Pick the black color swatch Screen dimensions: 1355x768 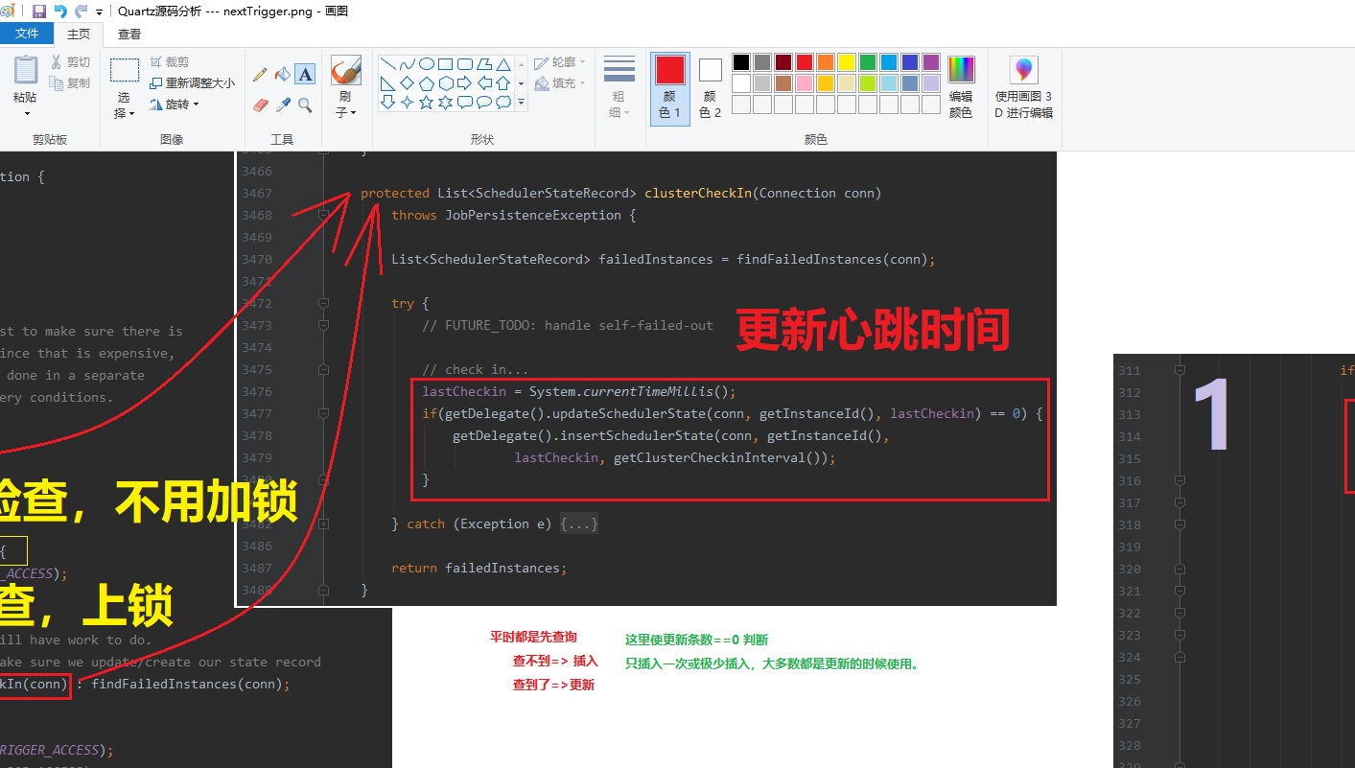click(x=741, y=62)
